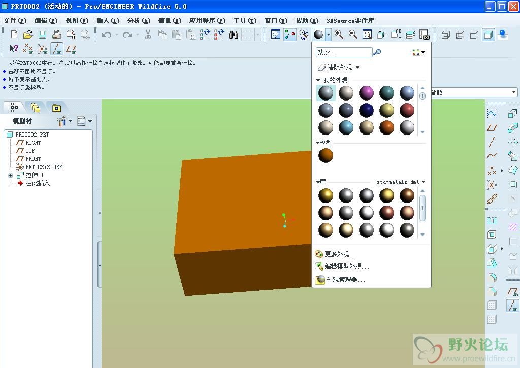The image size is (520, 368).
Task: Open the File menu
Action: coord(15,20)
